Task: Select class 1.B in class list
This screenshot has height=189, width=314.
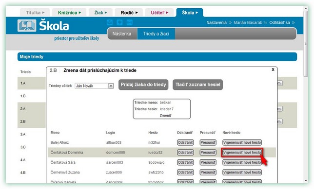Action: 23,96
